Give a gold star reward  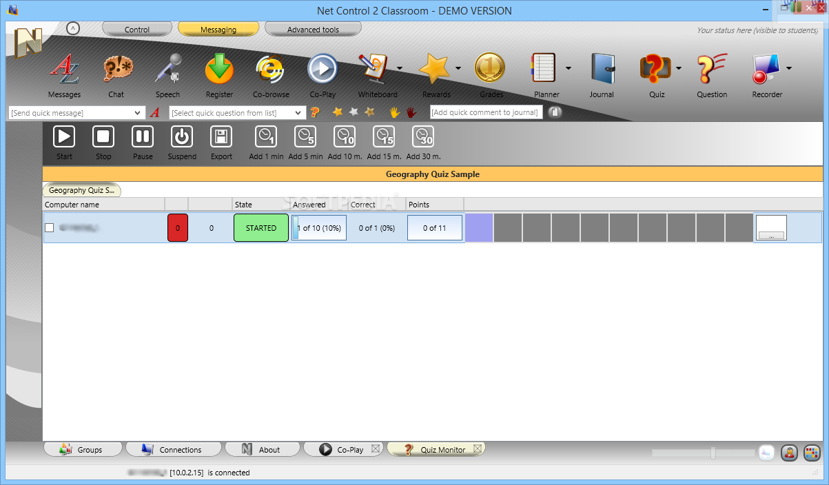[x=338, y=112]
